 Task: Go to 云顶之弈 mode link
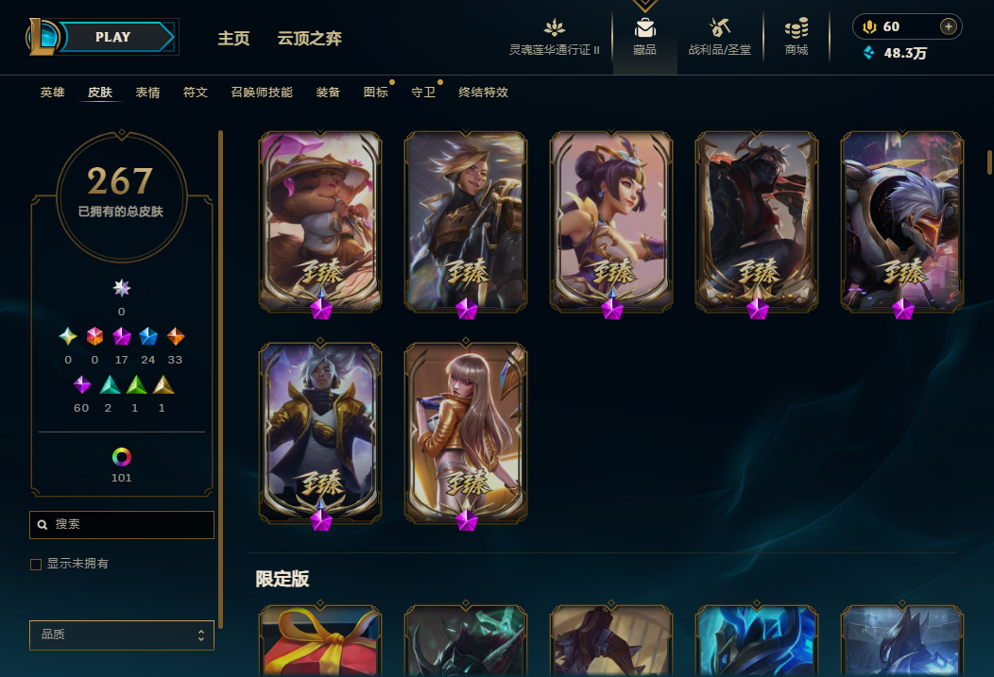[x=309, y=39]
